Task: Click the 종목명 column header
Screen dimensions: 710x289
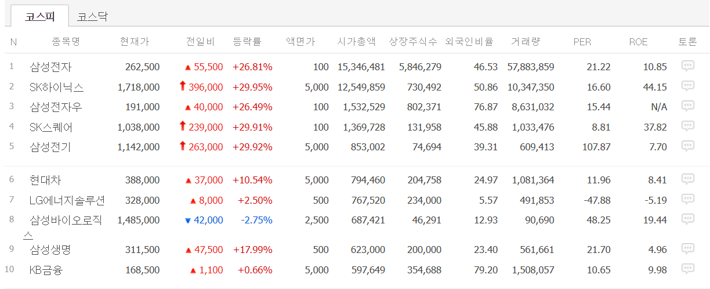Action: [x=66, y=42]
